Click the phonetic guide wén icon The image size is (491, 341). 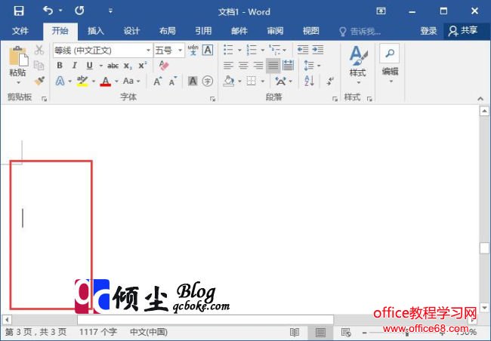(x=193, y=50)
